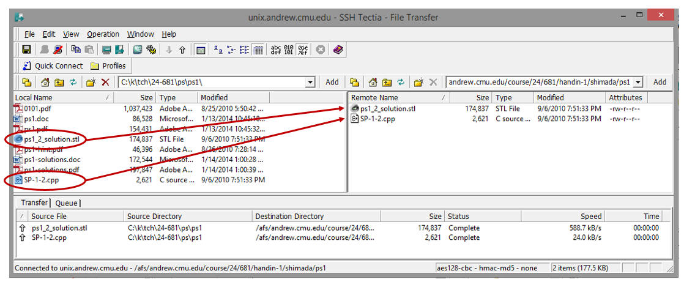This screenshot has height=282, width=684.
Task: Click the Quick Connect button
Action: coord(53,66)
